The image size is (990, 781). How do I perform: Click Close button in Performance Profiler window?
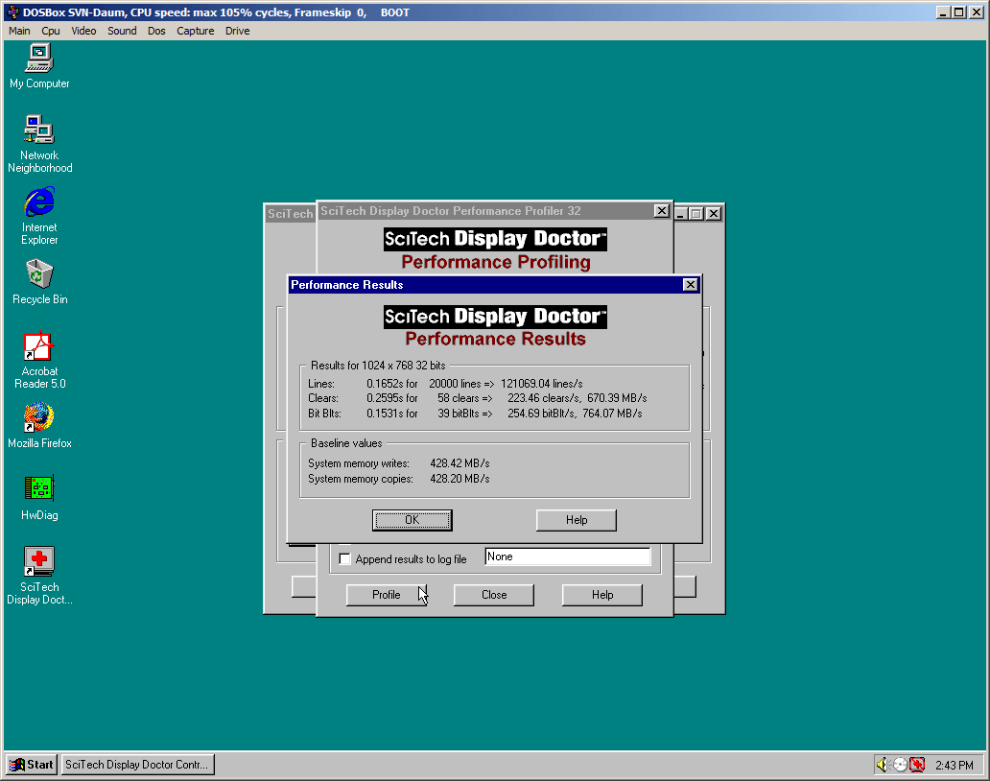pos(494,595)
